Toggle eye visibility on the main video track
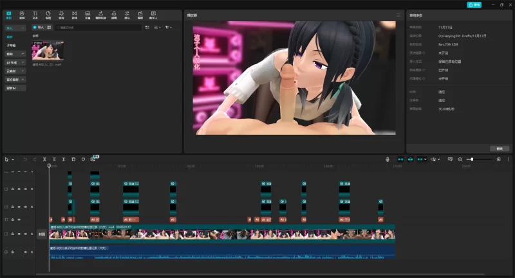Image resolution: width=515 pixels, height=278 pixels. pos(19,234)
